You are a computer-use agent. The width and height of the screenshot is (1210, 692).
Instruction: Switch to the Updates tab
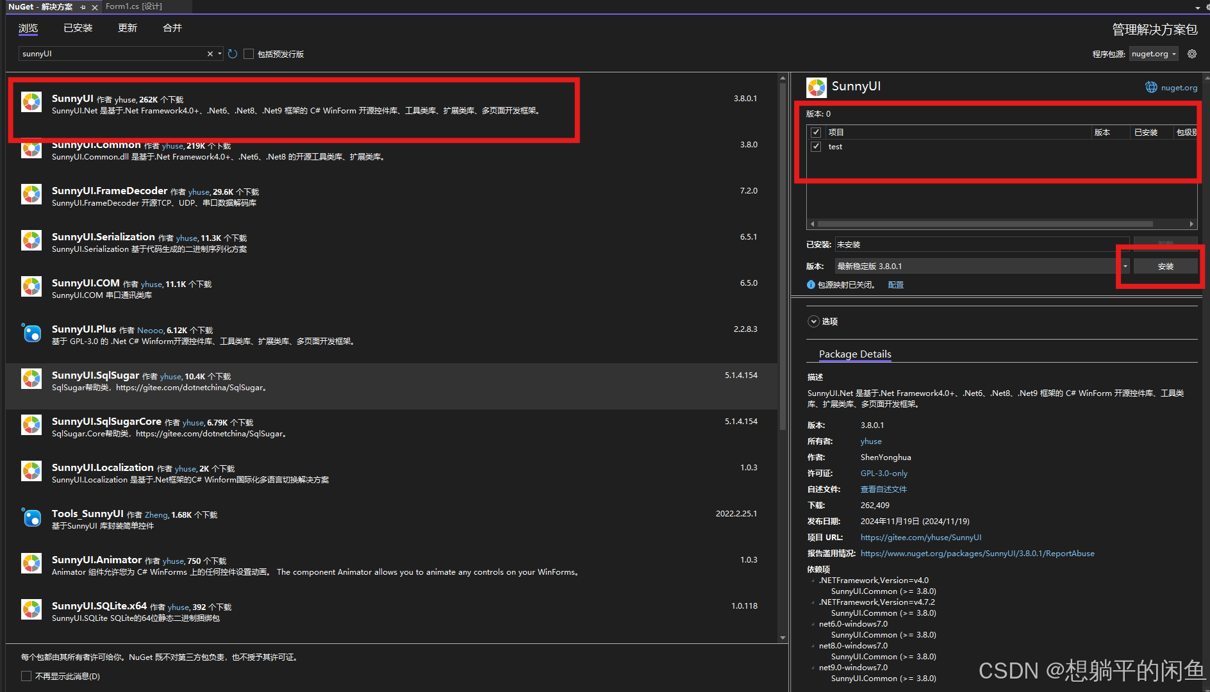pyautogui.click(x=128, y=28)
